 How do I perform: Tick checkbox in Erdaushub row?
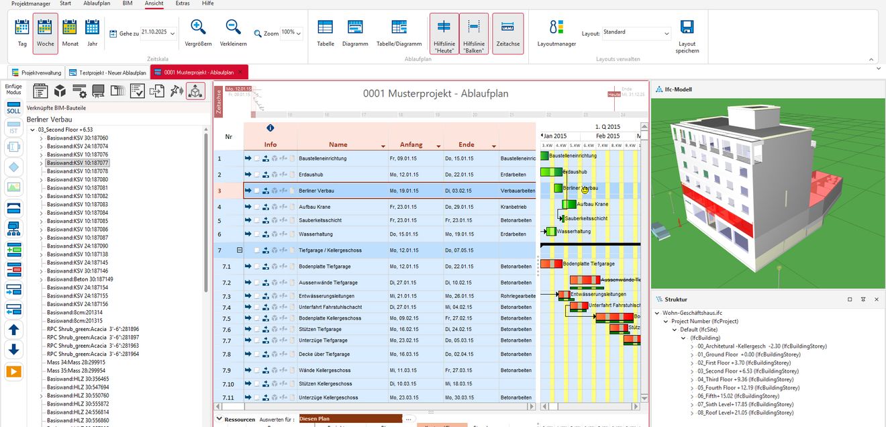pyautogui.click(x=256, y=175)
